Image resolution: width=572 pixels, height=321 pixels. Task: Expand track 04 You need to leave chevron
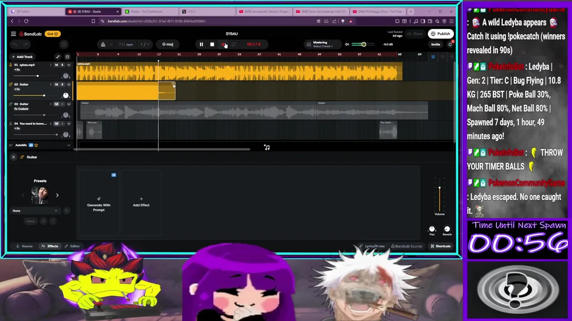pos(68,123)
